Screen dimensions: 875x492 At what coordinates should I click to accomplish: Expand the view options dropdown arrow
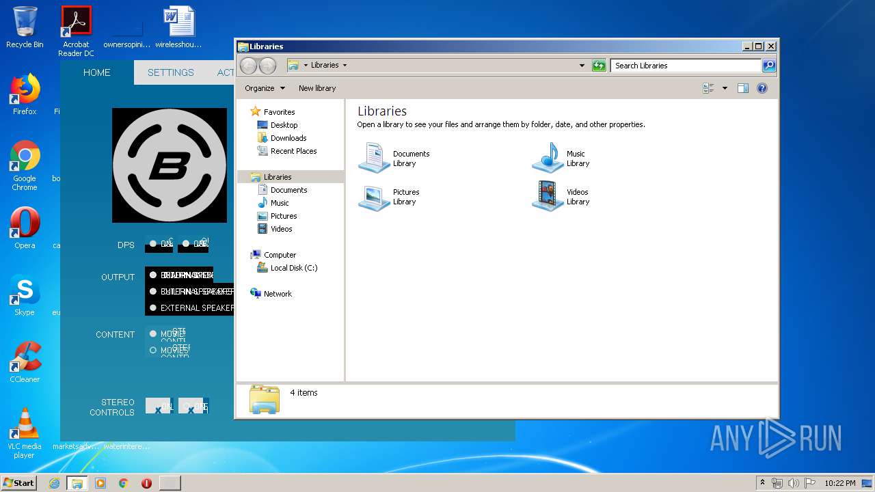pyautogui.click(x=725, y=88)
